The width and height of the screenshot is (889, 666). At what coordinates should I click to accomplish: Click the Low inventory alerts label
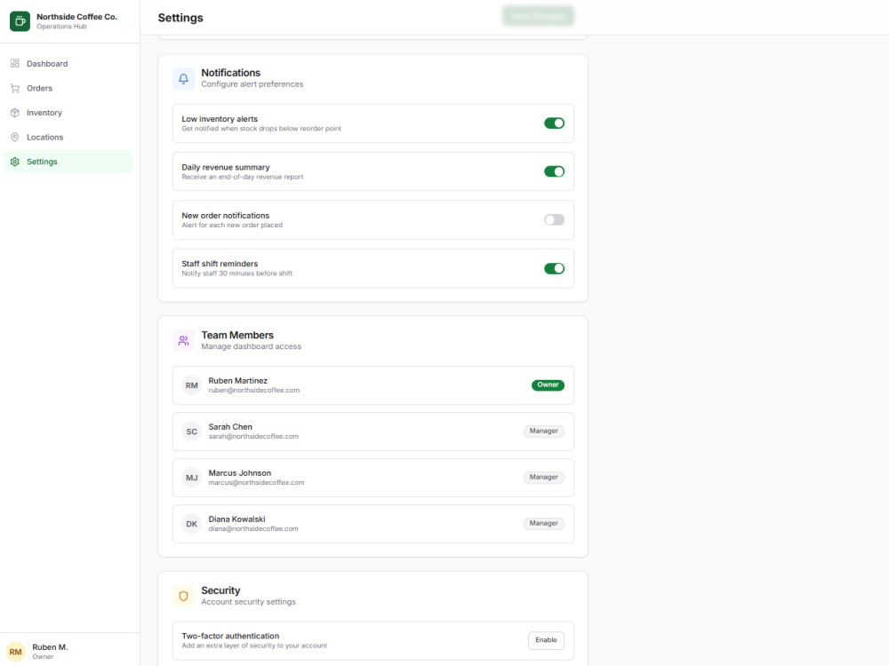click(220, 119)
